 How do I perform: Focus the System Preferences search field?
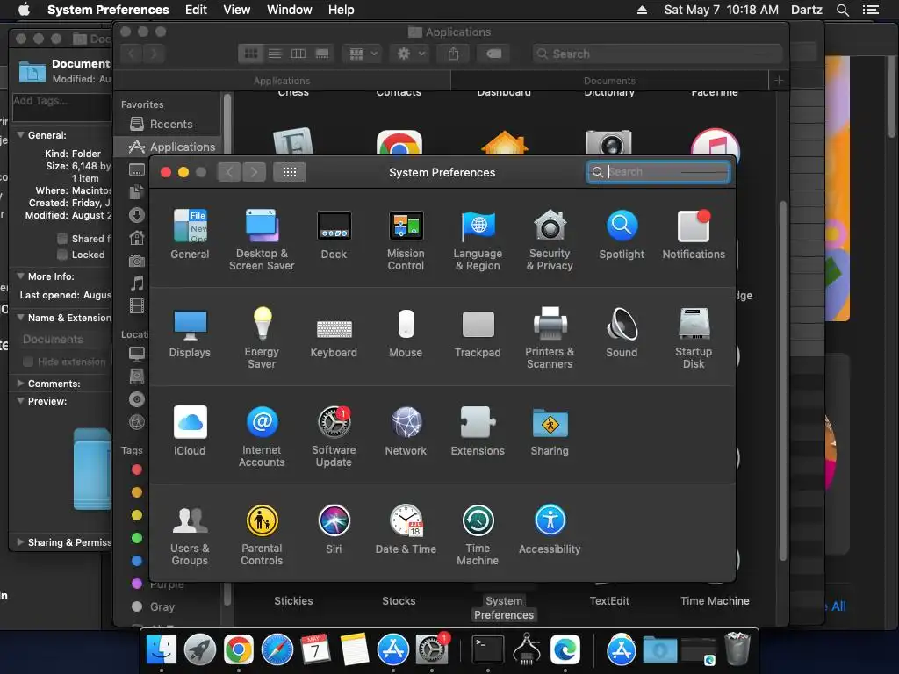coord(658,172)
